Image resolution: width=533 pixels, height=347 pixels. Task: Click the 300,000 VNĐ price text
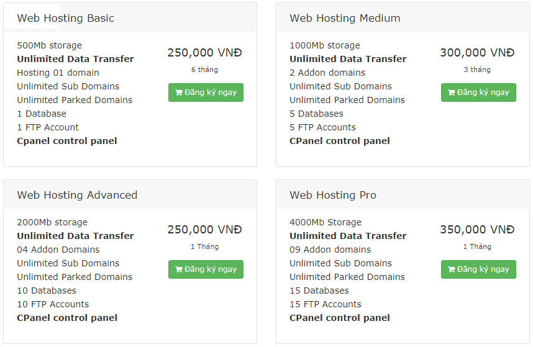477,53
